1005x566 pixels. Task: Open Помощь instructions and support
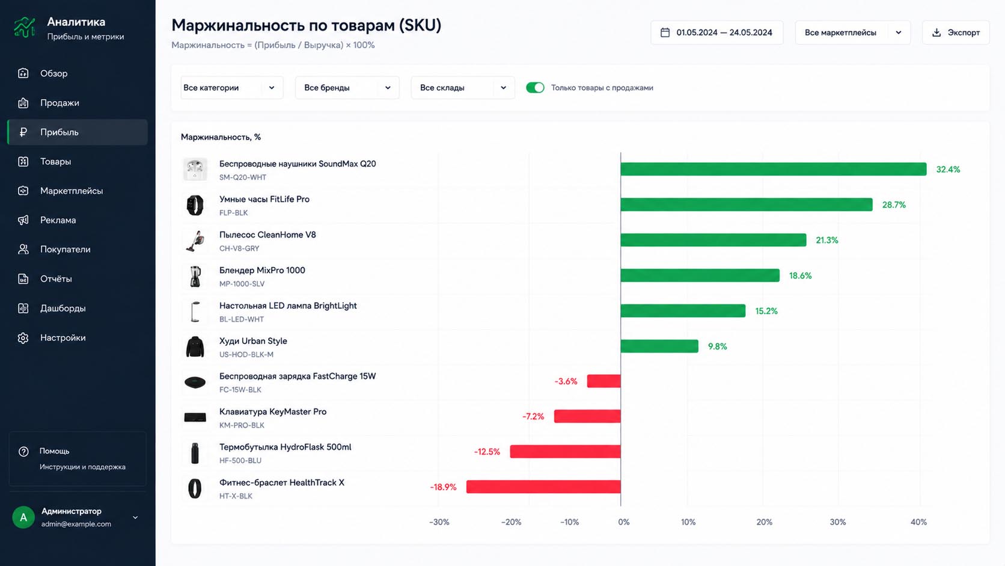78,458
